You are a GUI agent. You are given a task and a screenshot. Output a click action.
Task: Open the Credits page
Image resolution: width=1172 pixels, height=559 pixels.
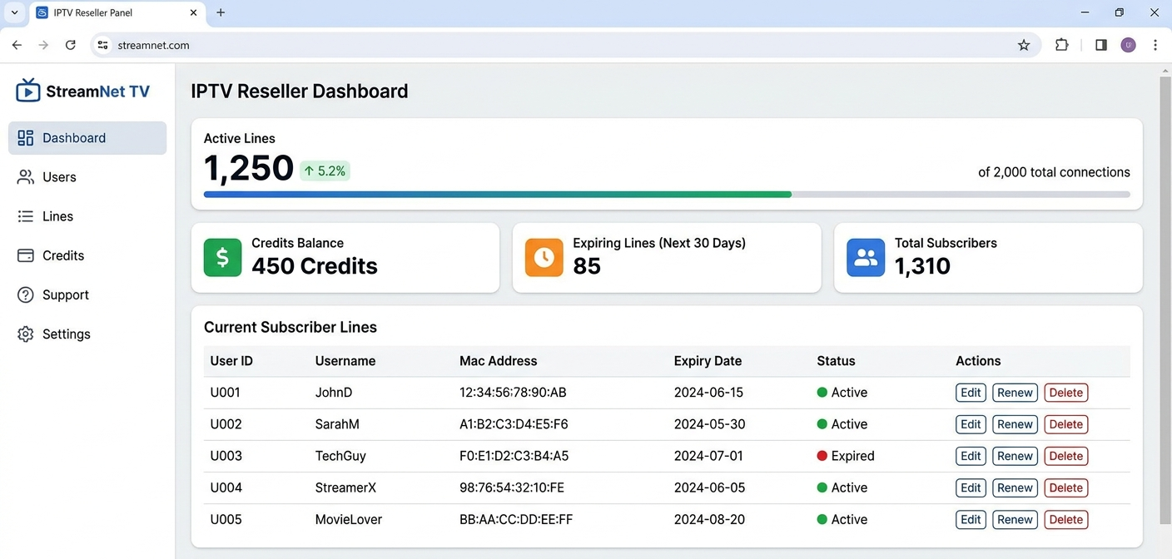point(87,255)
